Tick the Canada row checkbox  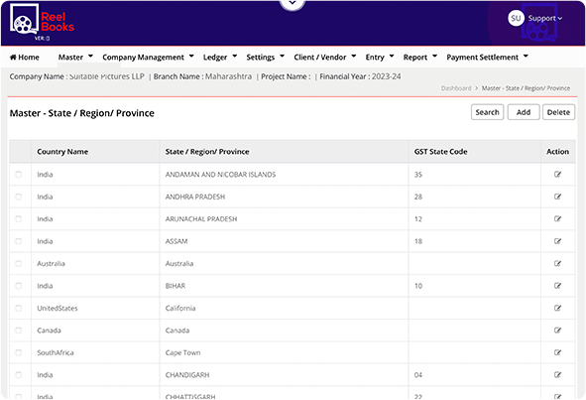pos(18,331)
